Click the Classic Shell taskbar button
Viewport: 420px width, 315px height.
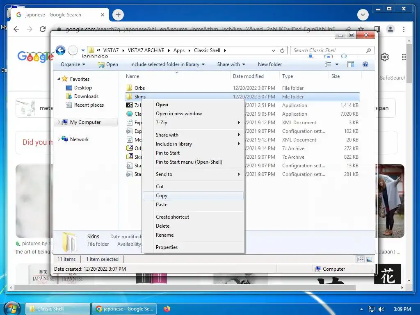pyautogui.click(x=58, y=309)
